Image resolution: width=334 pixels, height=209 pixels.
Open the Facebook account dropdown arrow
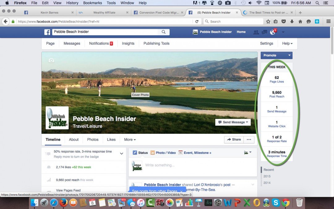283,32
